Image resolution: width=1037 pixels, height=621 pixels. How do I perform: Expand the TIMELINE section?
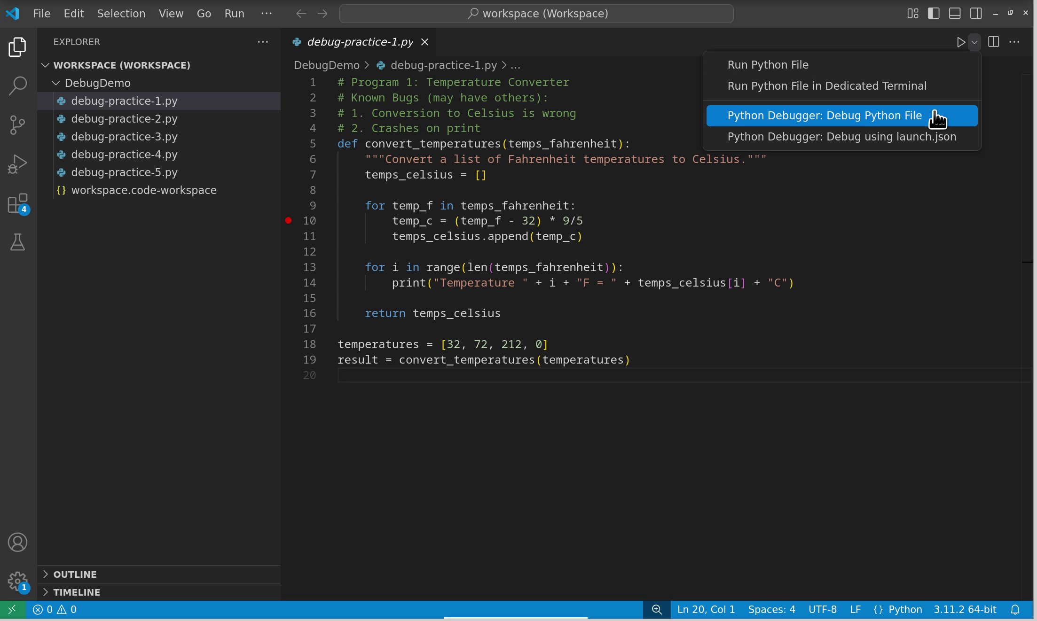pos(77,592)
